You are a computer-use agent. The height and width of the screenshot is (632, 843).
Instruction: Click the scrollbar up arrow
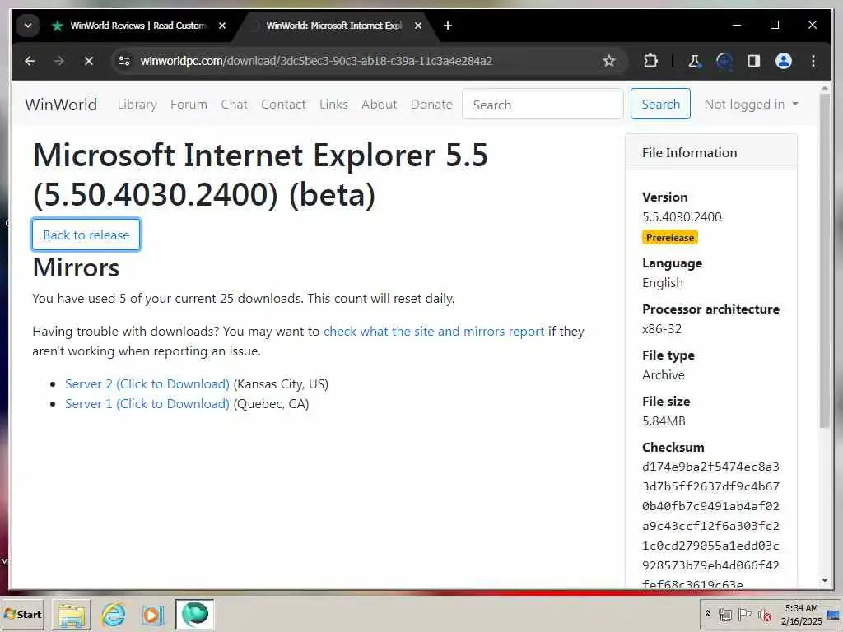tap(825, 89)
